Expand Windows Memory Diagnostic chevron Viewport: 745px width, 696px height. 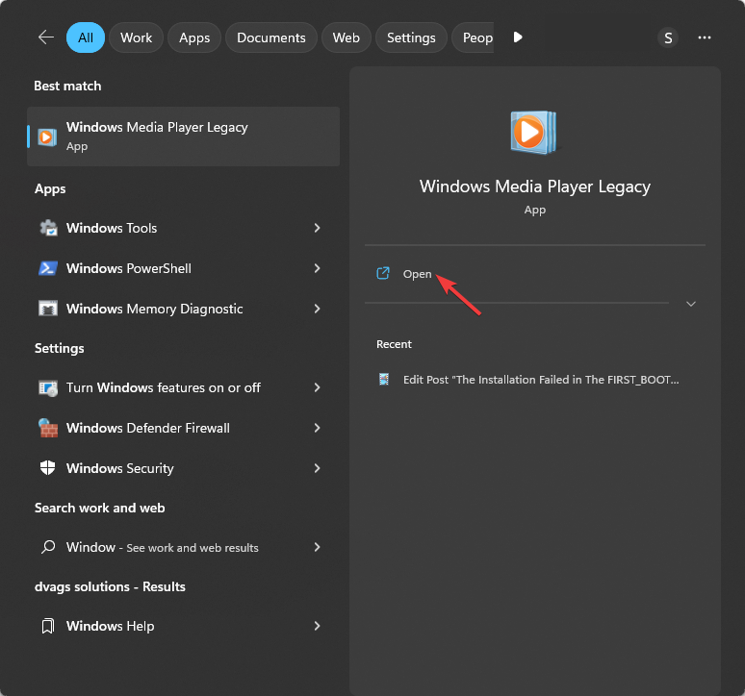(317, 309)
